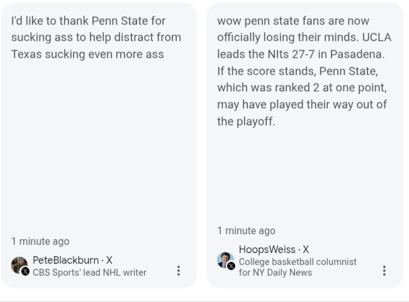Click the timestamp on PeteBlackburn's post

[40, 241]
